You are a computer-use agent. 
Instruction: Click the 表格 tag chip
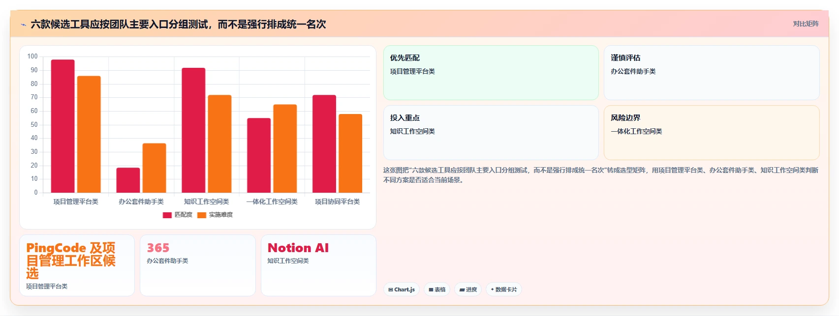point(437,289)
